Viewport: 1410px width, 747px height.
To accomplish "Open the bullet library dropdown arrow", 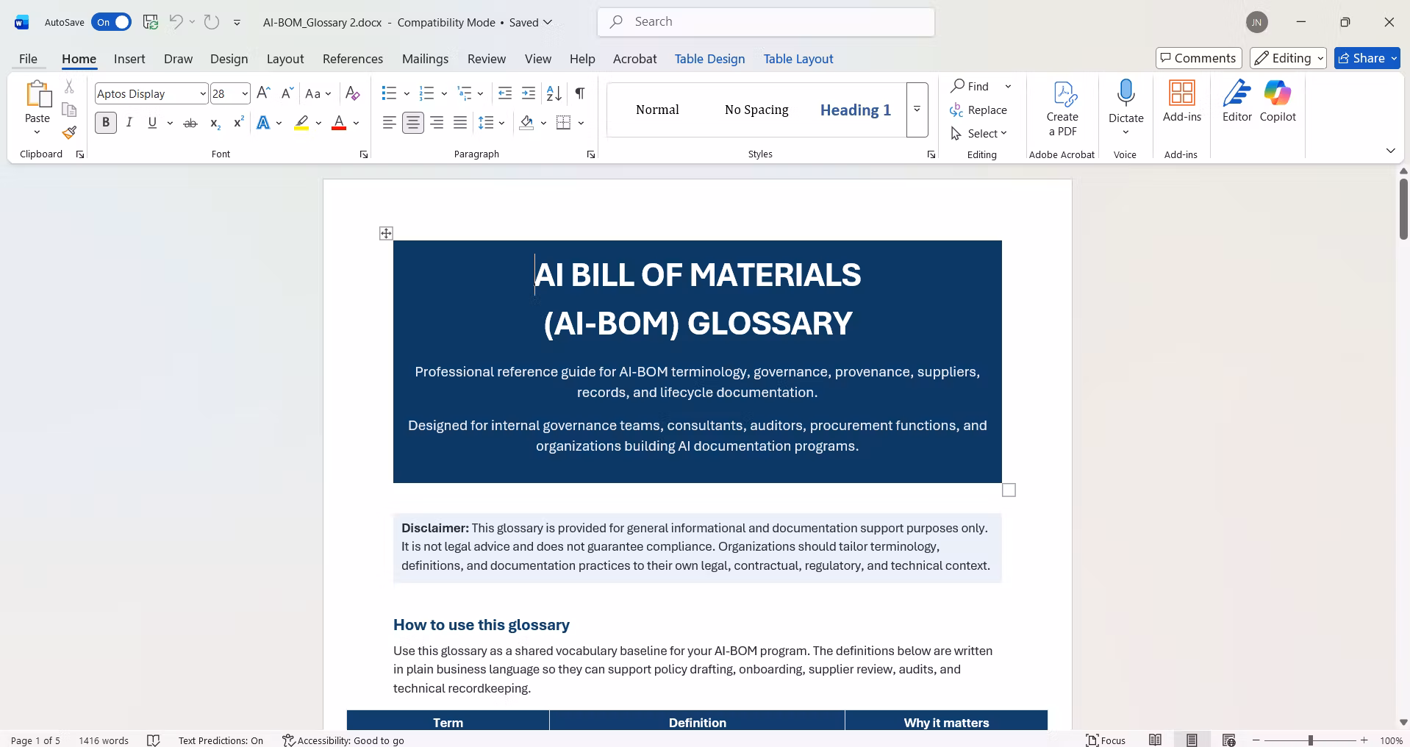I will pos(407,93).
